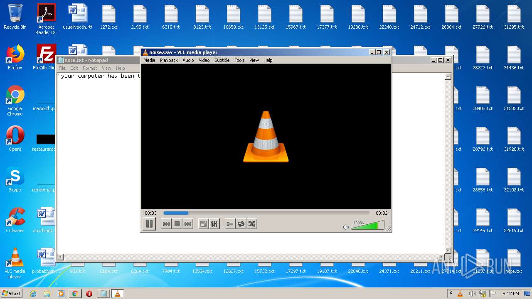This screenshot has width=532, height=299.
Task: Open the Edit menu in Notepad
Action: [x=74, y=68]
